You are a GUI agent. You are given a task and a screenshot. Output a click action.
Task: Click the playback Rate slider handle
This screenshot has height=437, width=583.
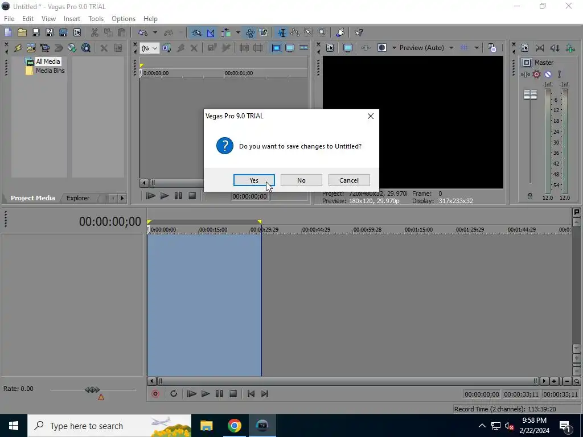(x=92, y=389)
